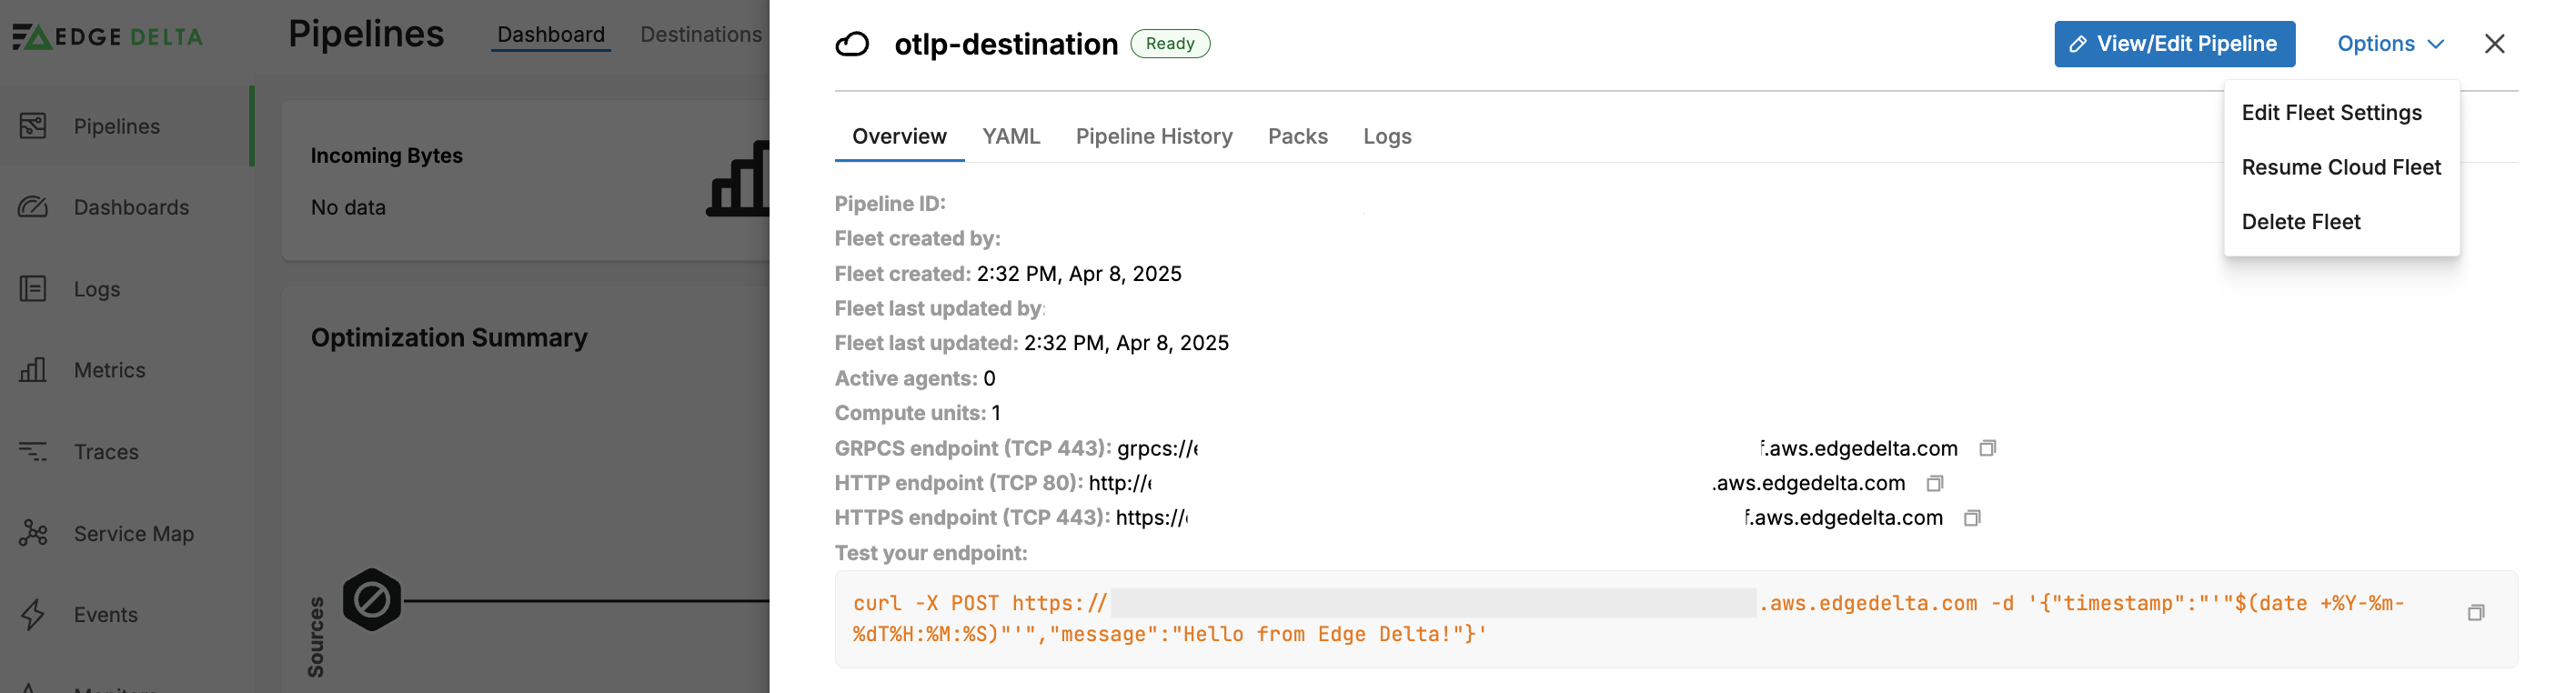Copy the HTTPS endpoint URL
Screen dimensions: 2576x693
pos(1972,518)
